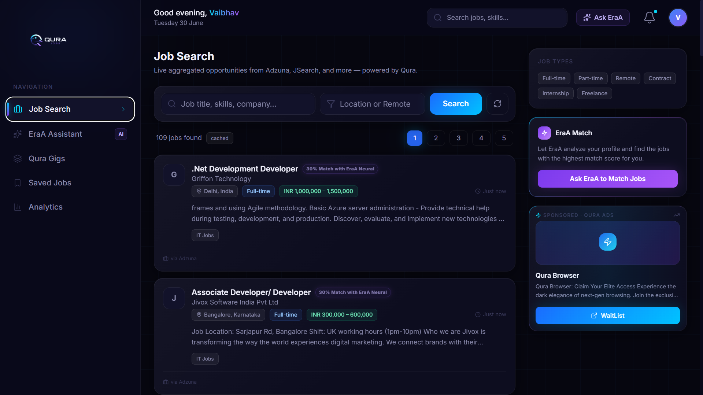Image resolution: width=703 pixels, height=395 pixels.
Task: Click the Qura Jobs logo
Action: [48, 40]
